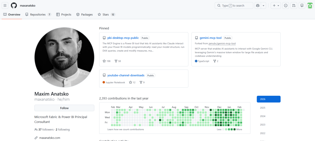The width and height of the screenshot is (315, 141).
Task: Expand the Copilot dropdown arrow
Action: [264, 6]
